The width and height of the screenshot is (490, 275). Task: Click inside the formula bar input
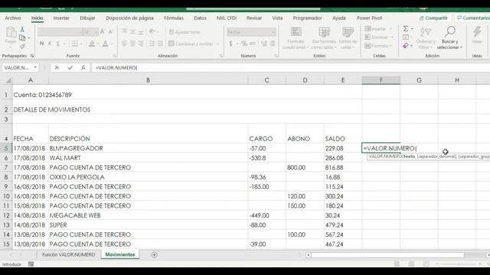click(291, 68)
